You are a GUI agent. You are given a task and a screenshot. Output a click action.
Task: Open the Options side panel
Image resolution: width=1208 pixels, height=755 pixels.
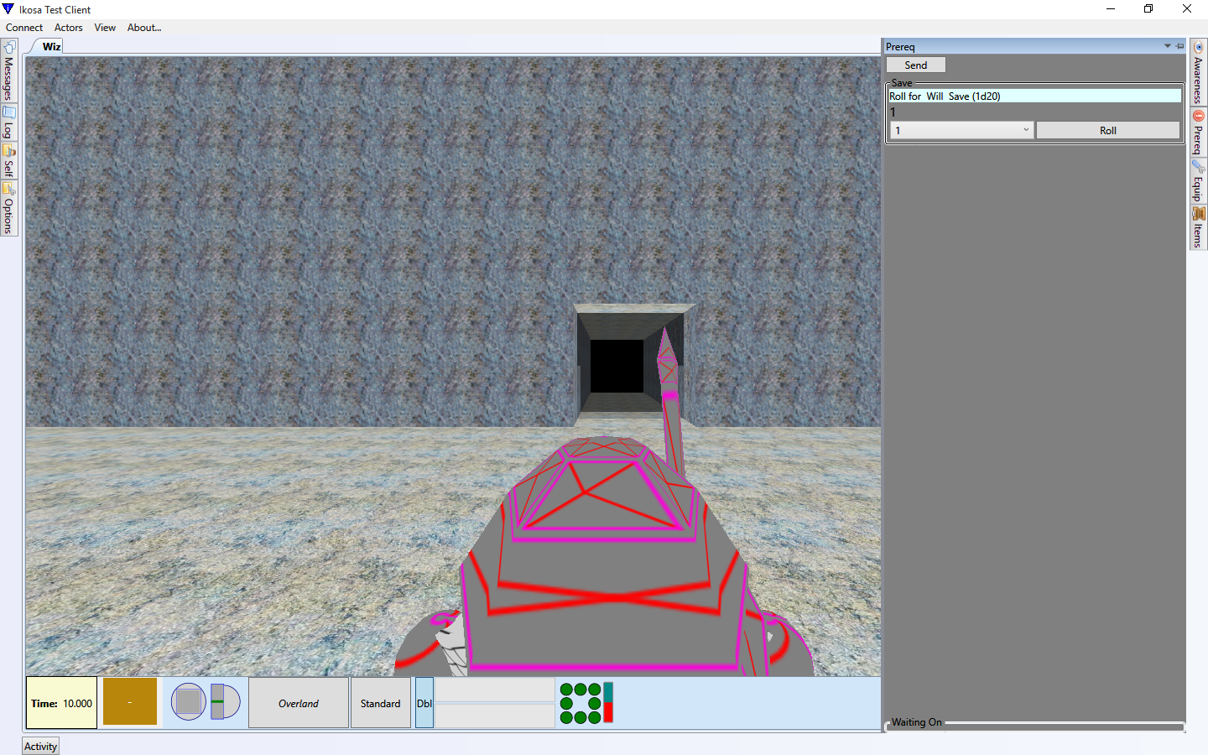click(8, 209)
